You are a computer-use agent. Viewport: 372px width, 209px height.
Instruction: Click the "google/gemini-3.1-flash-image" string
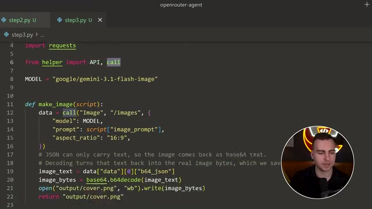pos(105,79)
